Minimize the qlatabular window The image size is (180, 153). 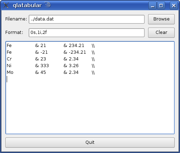coord(152,5)
